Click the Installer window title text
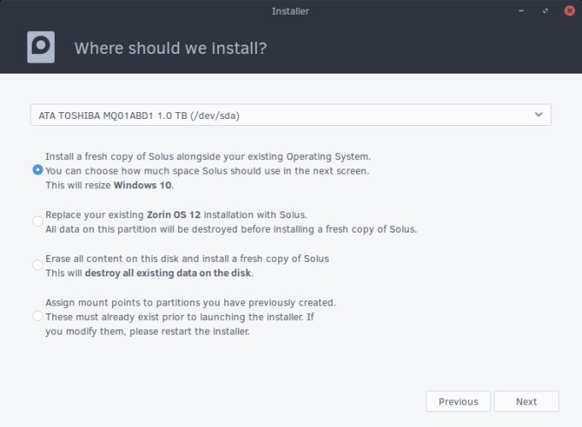This screenshot has width=582, height=427. pos(290,11)
